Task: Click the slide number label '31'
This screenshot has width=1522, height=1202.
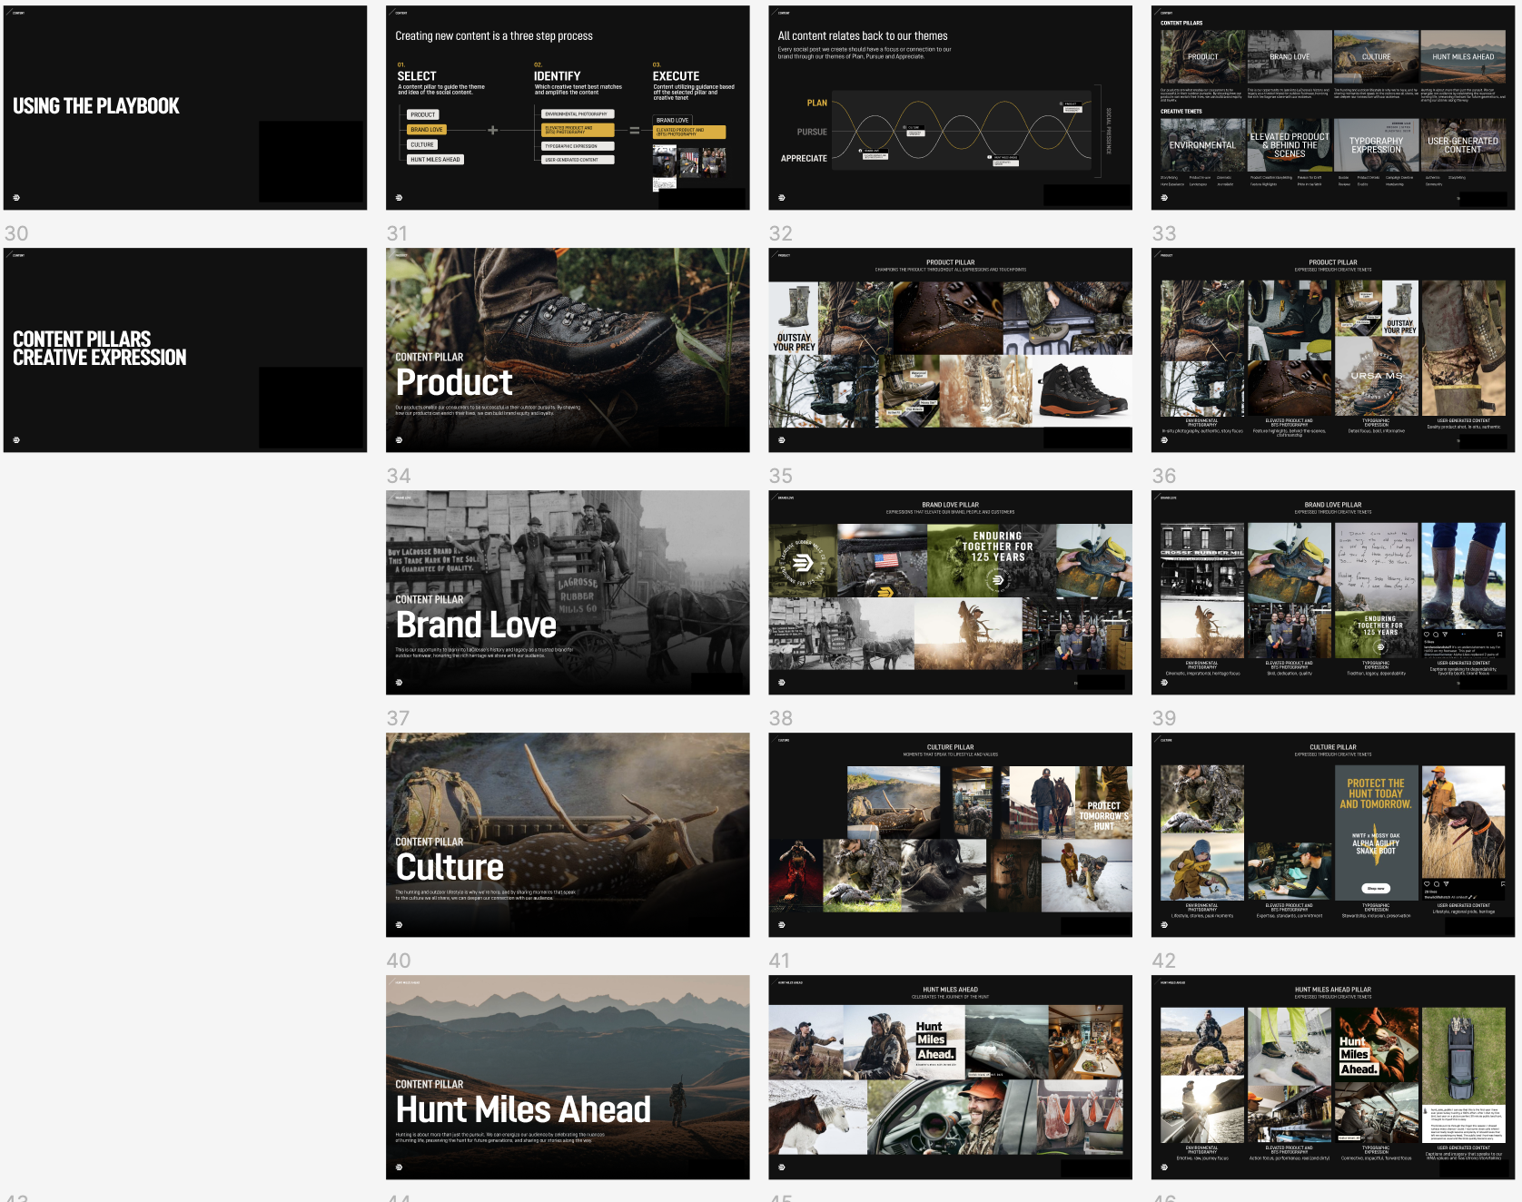Action: click(x=398, y=233)
